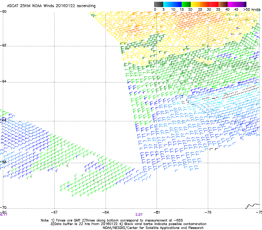This screenshot has width=262, height=230.
Task: Click the title 'ASCAT 25KM NOAA Winds 20160122 ascending'
Action: (51, 6)
